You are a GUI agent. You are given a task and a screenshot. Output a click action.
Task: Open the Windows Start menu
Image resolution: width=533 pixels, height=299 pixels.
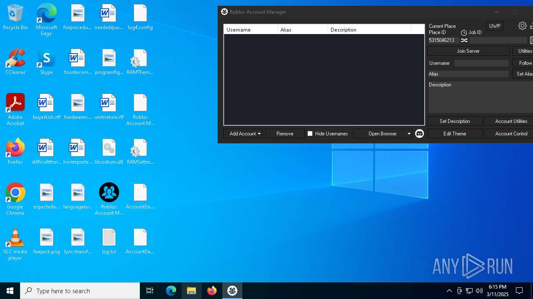10,291
